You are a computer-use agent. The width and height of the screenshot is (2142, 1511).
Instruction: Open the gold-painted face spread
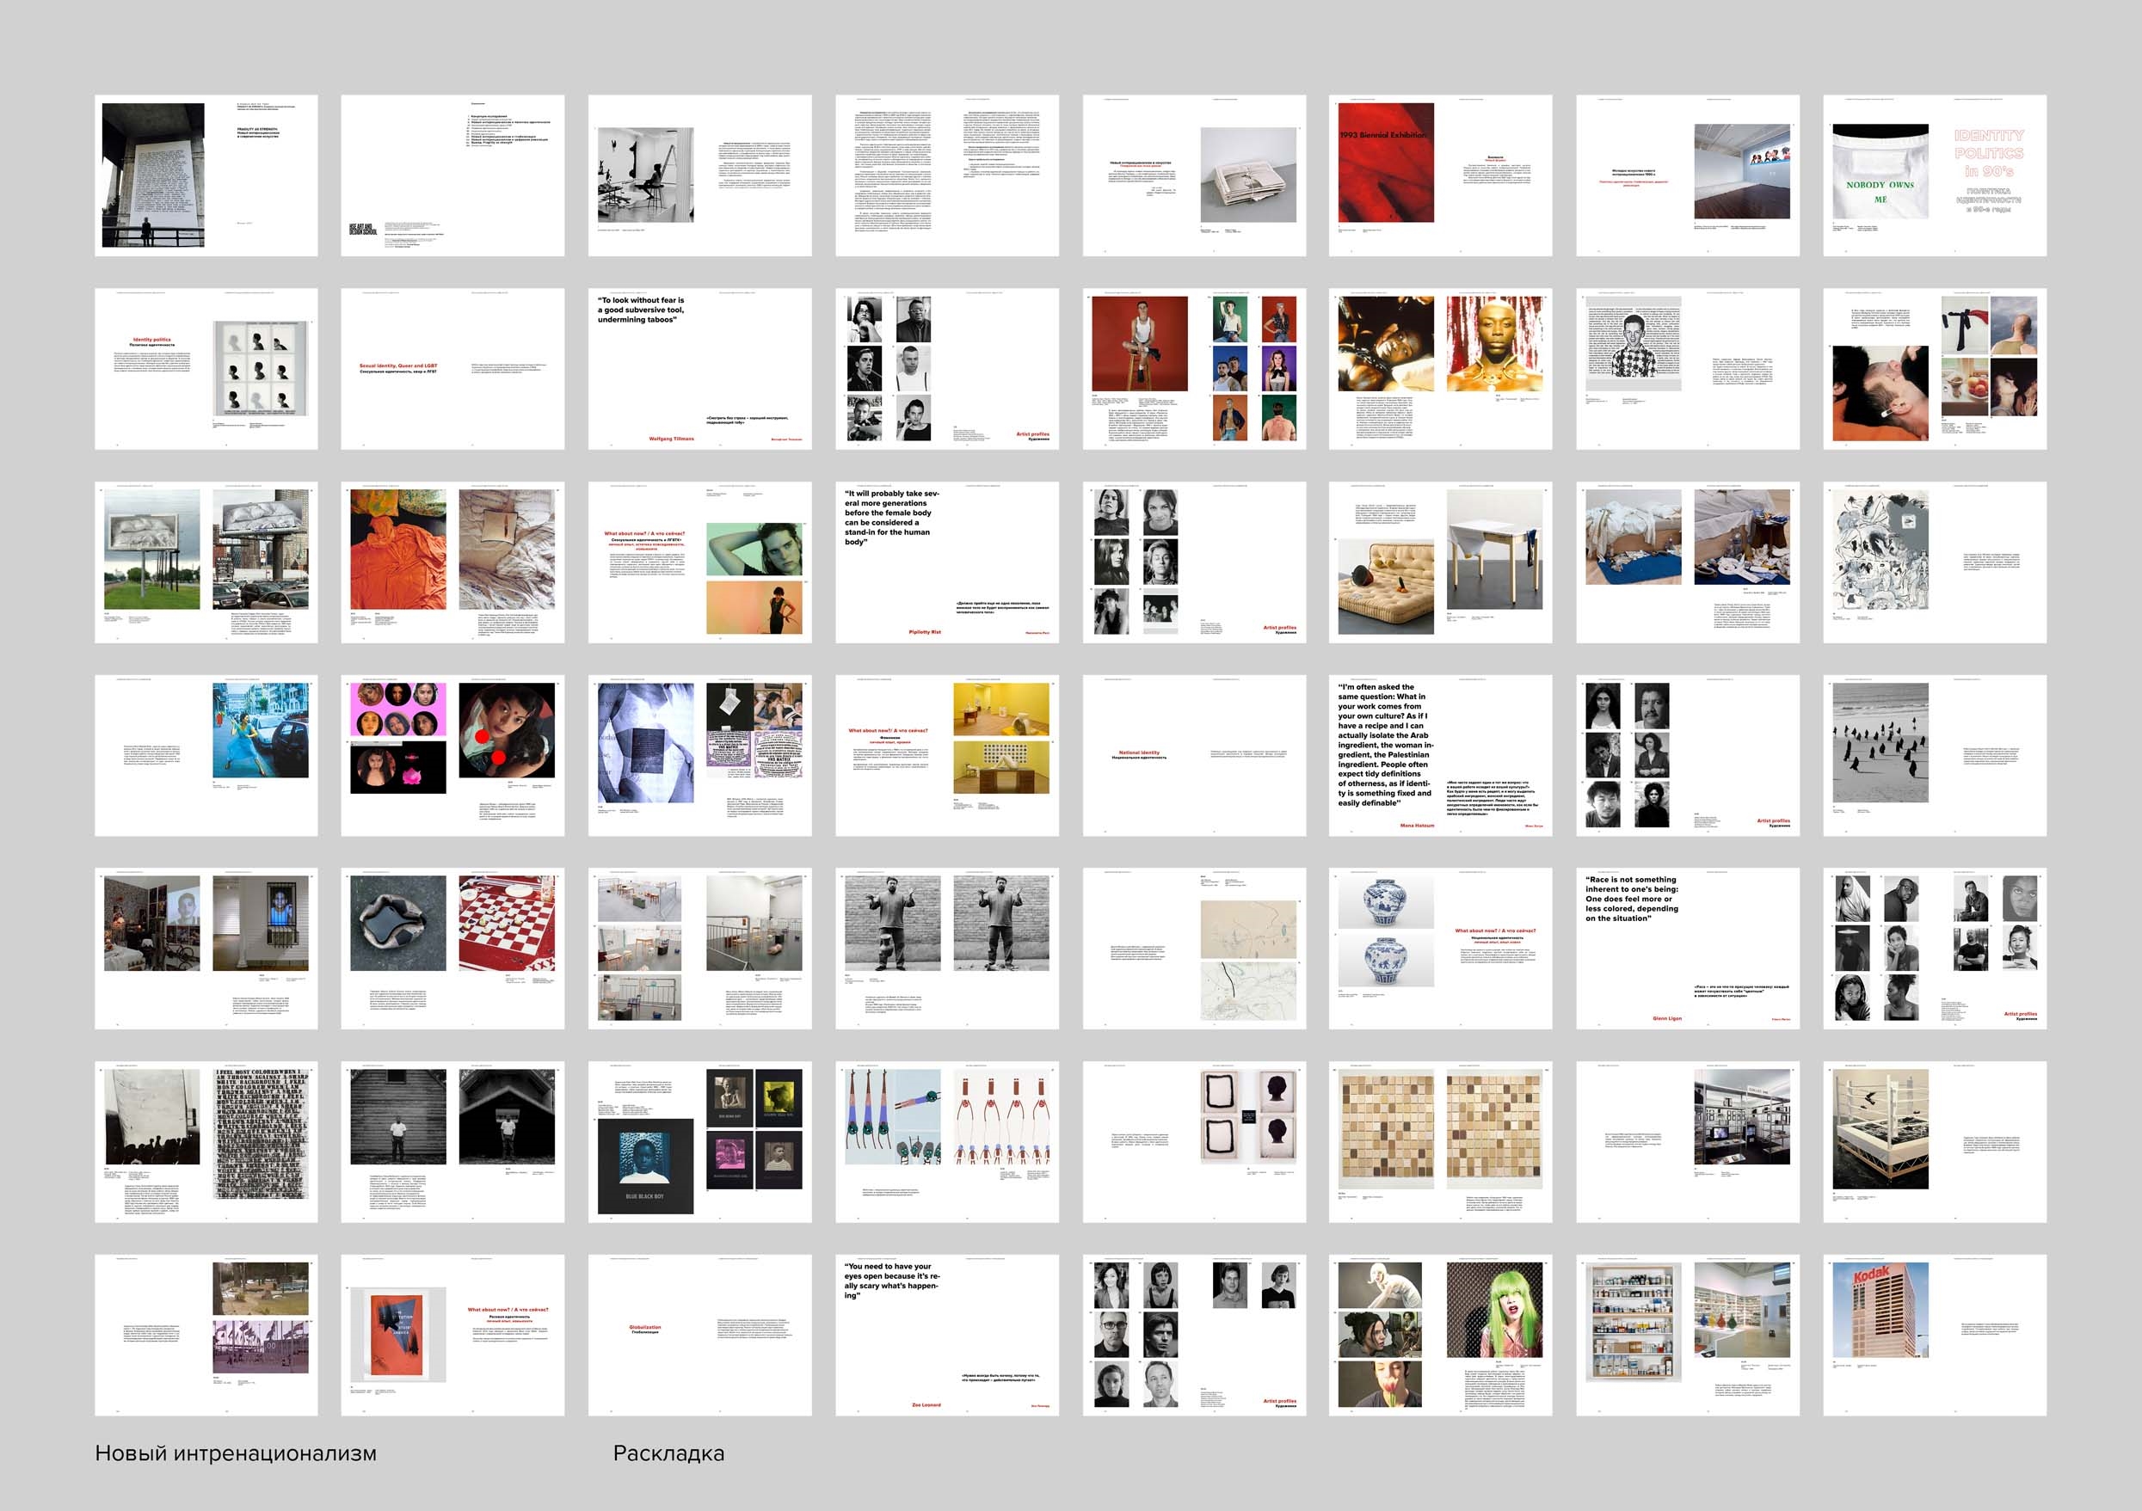tap(1440, 368)
